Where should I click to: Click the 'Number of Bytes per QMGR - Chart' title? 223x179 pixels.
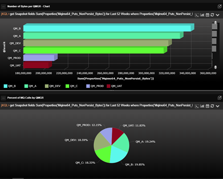point(28,6)
